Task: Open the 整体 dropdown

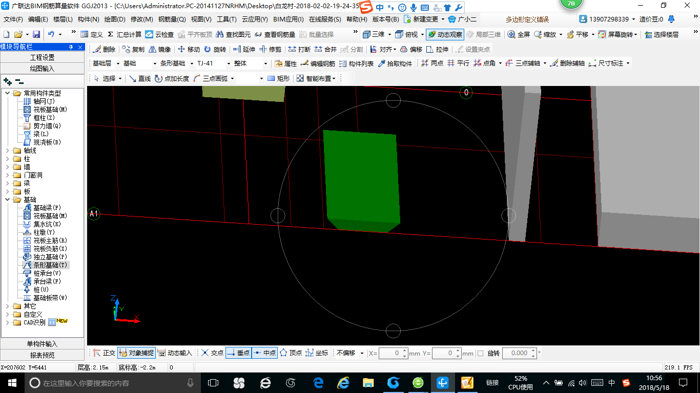Action: point(265,63)
